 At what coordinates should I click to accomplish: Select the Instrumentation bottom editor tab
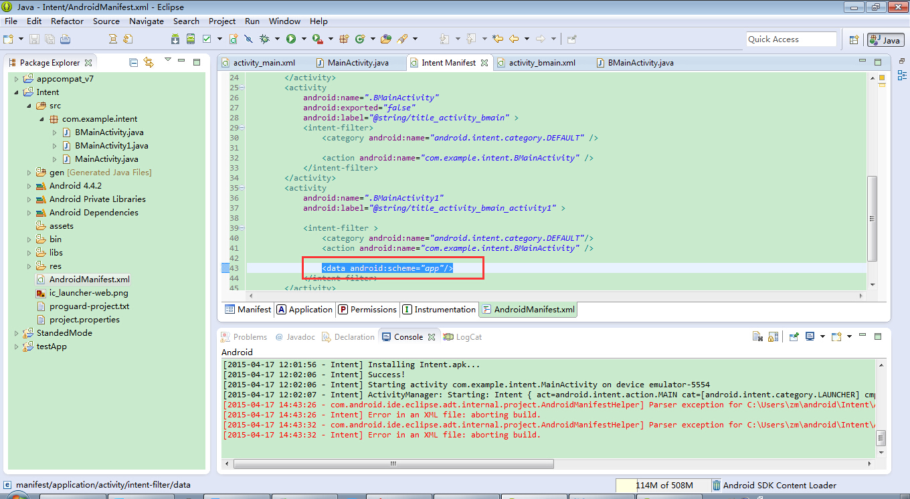pyautogui.click(x=439, y=310)
